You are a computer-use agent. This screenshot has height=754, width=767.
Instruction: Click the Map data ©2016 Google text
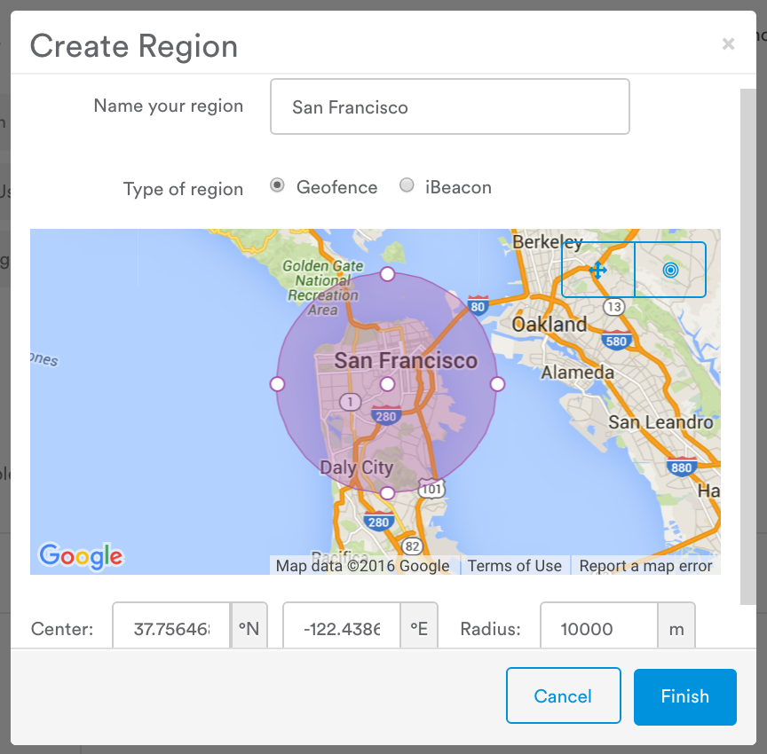(x=362, y=565)
